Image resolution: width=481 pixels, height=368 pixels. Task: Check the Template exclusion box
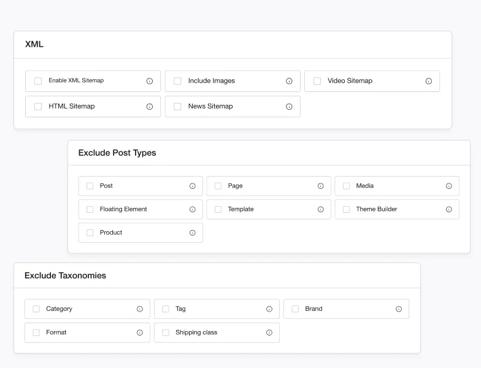pos(218,209)
